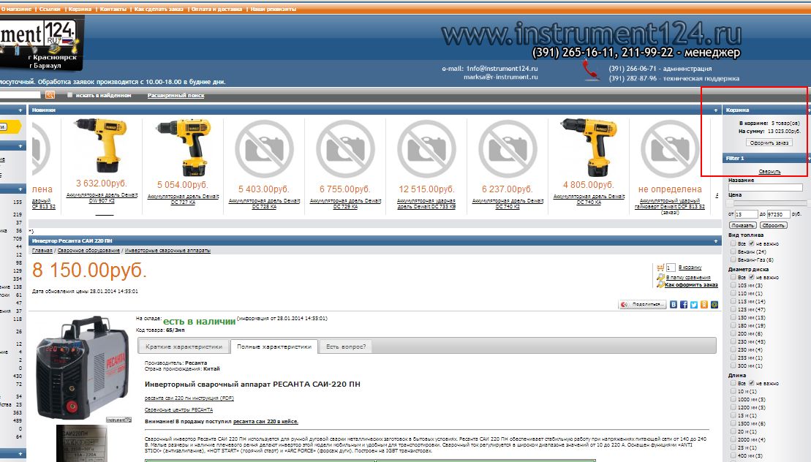Focus the 'Название' filter text field

click(766, 188)
